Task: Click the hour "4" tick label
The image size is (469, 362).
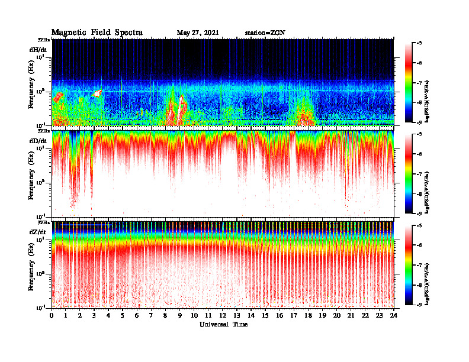Action: click(x=108, y=316)
